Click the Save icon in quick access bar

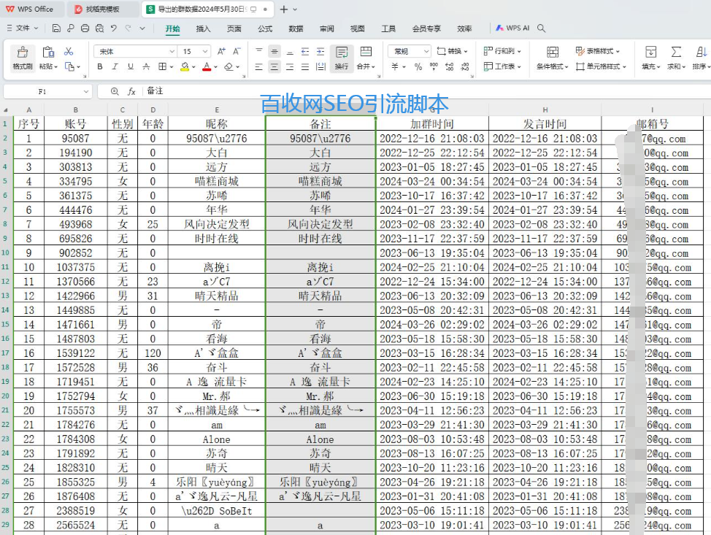click(x=56, y=28)
